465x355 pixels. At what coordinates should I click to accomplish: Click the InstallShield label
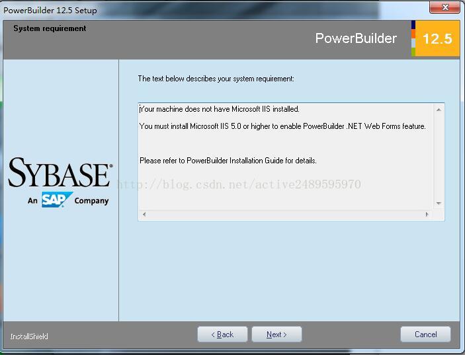point(29,336)
